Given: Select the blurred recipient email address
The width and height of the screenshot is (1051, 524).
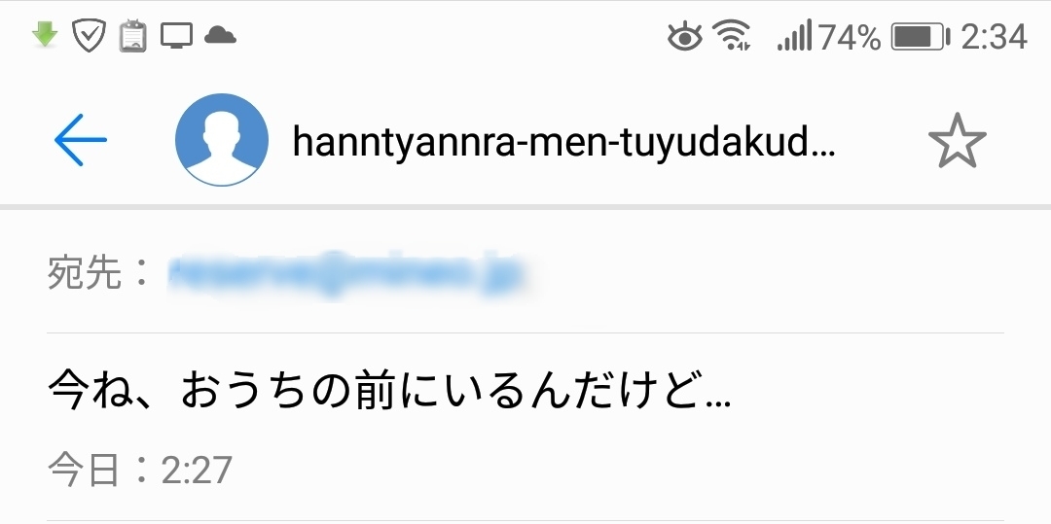Looking at the screenshot, I should [346, 274].
